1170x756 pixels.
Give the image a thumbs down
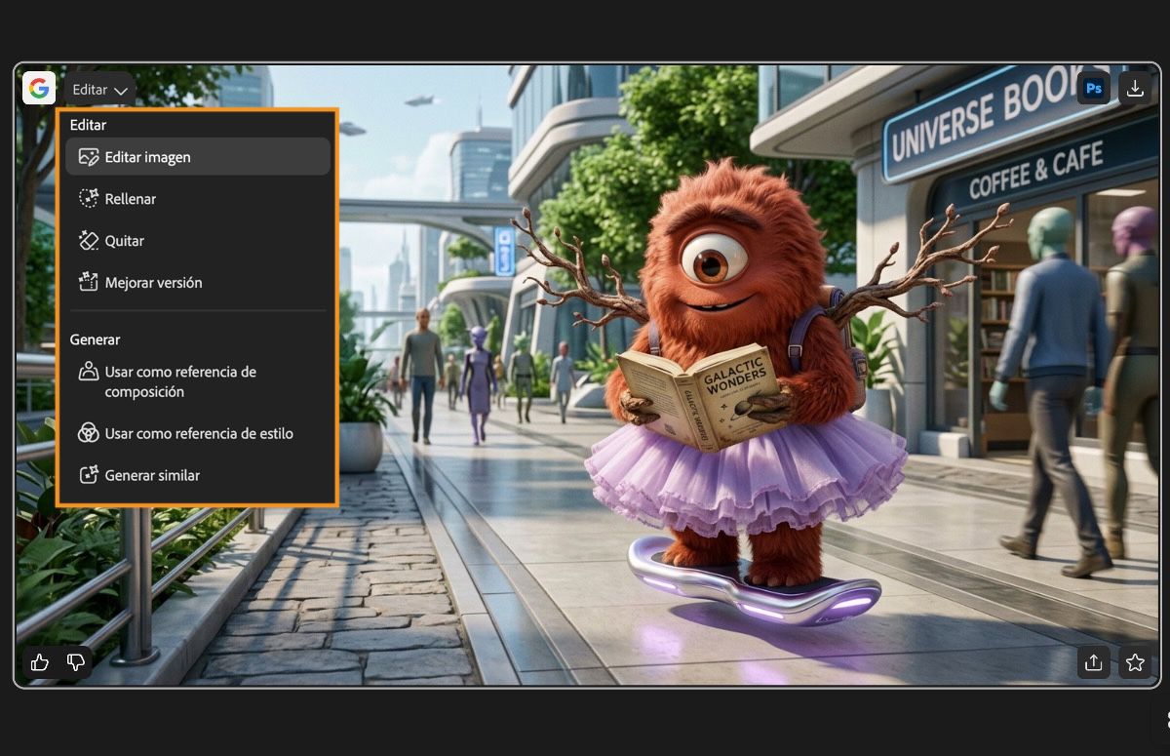click(76, 662)
